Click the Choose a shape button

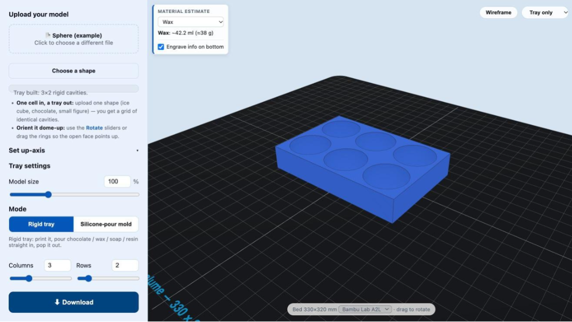[x=74, y=71]
